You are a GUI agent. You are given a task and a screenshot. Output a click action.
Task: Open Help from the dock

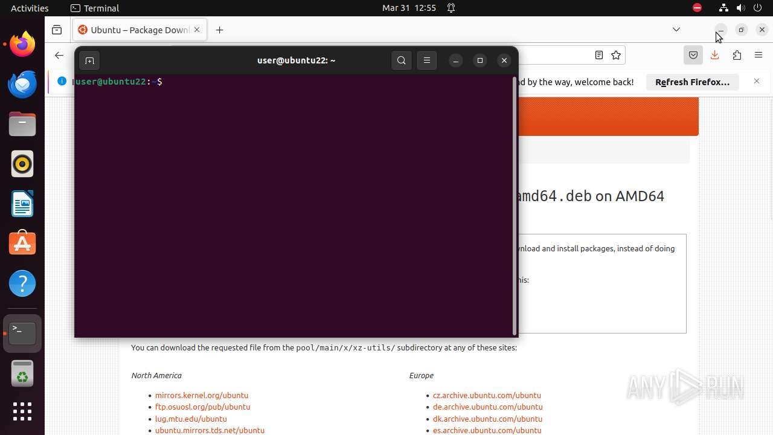click(22, 283)
